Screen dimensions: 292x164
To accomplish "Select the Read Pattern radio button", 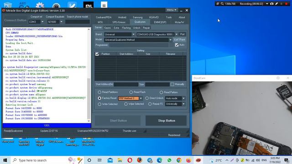I will (161, 92).
